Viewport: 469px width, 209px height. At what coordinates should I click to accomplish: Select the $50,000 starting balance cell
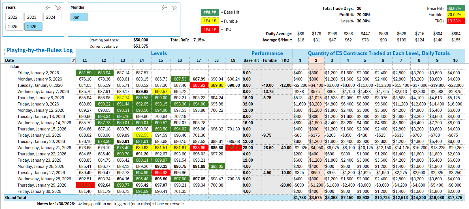(141, 40)
